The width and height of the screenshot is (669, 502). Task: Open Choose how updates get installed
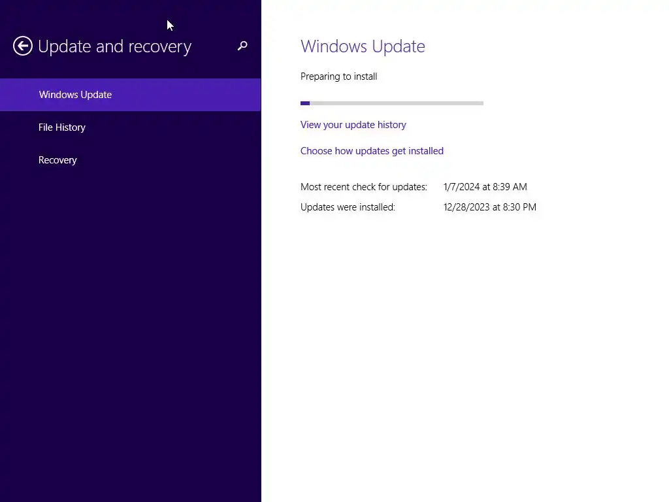[x=372, y=151]
